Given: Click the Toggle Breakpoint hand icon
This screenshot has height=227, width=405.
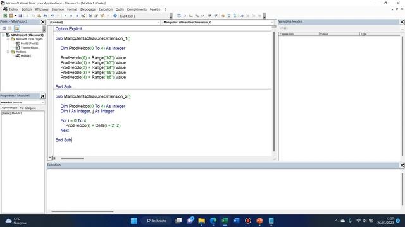Looking at the screenshot, I should (x=223, y=16).
